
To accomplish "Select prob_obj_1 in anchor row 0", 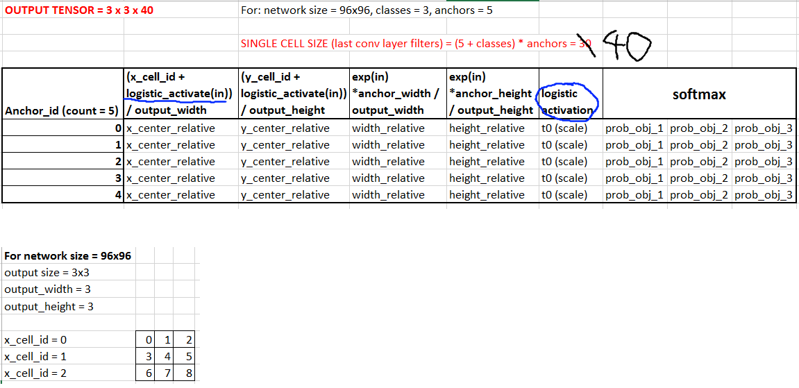I will [635, 128].
